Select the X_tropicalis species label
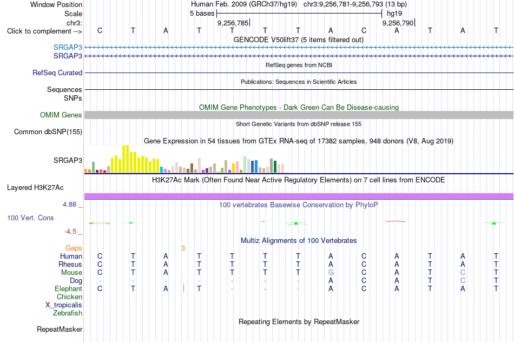This screenshot has height=342, width=514. tap(64, 305)
